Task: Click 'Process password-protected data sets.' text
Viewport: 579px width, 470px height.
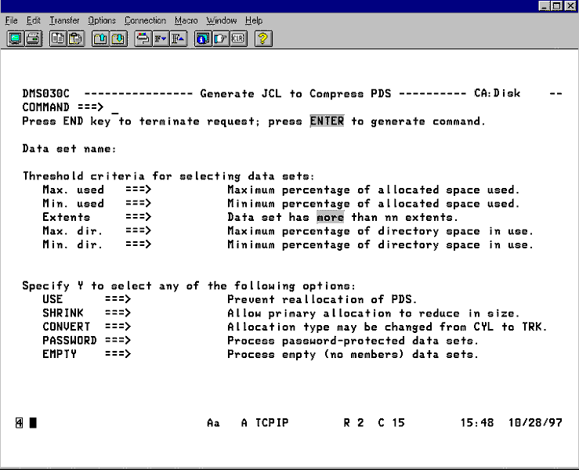Action: pyautogui.click(x=353, y=341)
